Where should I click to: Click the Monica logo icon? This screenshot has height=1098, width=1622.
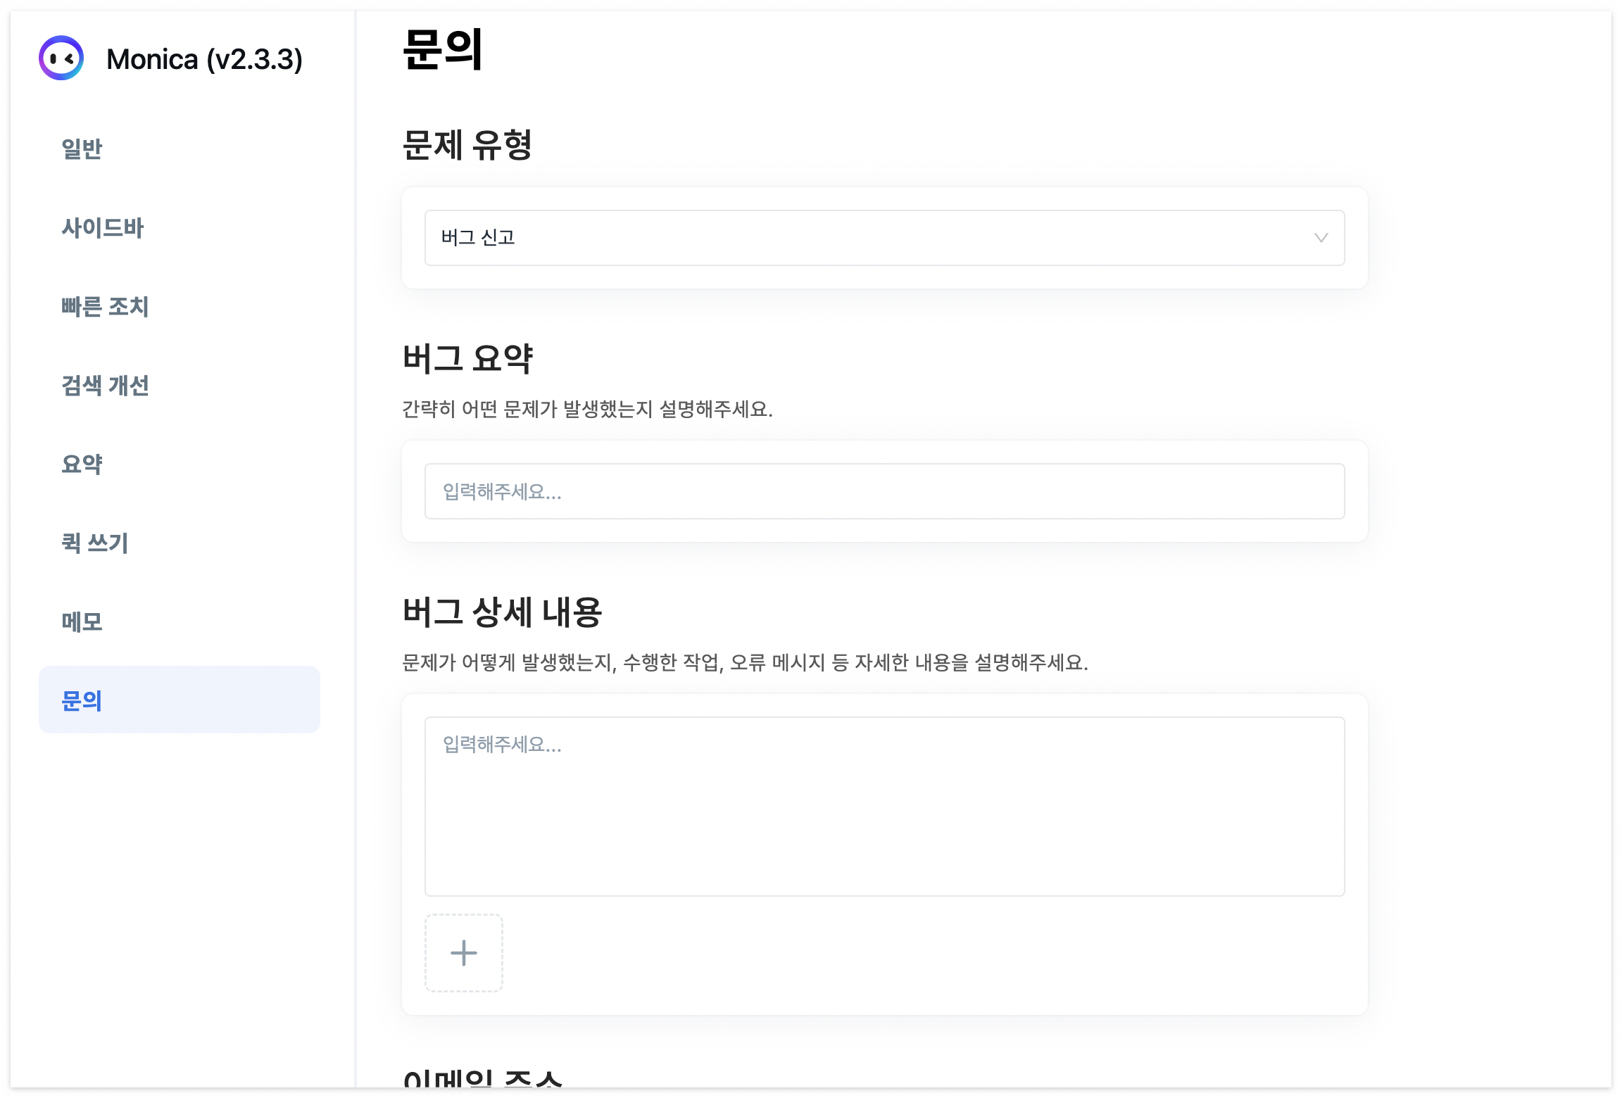click(x=61, y=58)
